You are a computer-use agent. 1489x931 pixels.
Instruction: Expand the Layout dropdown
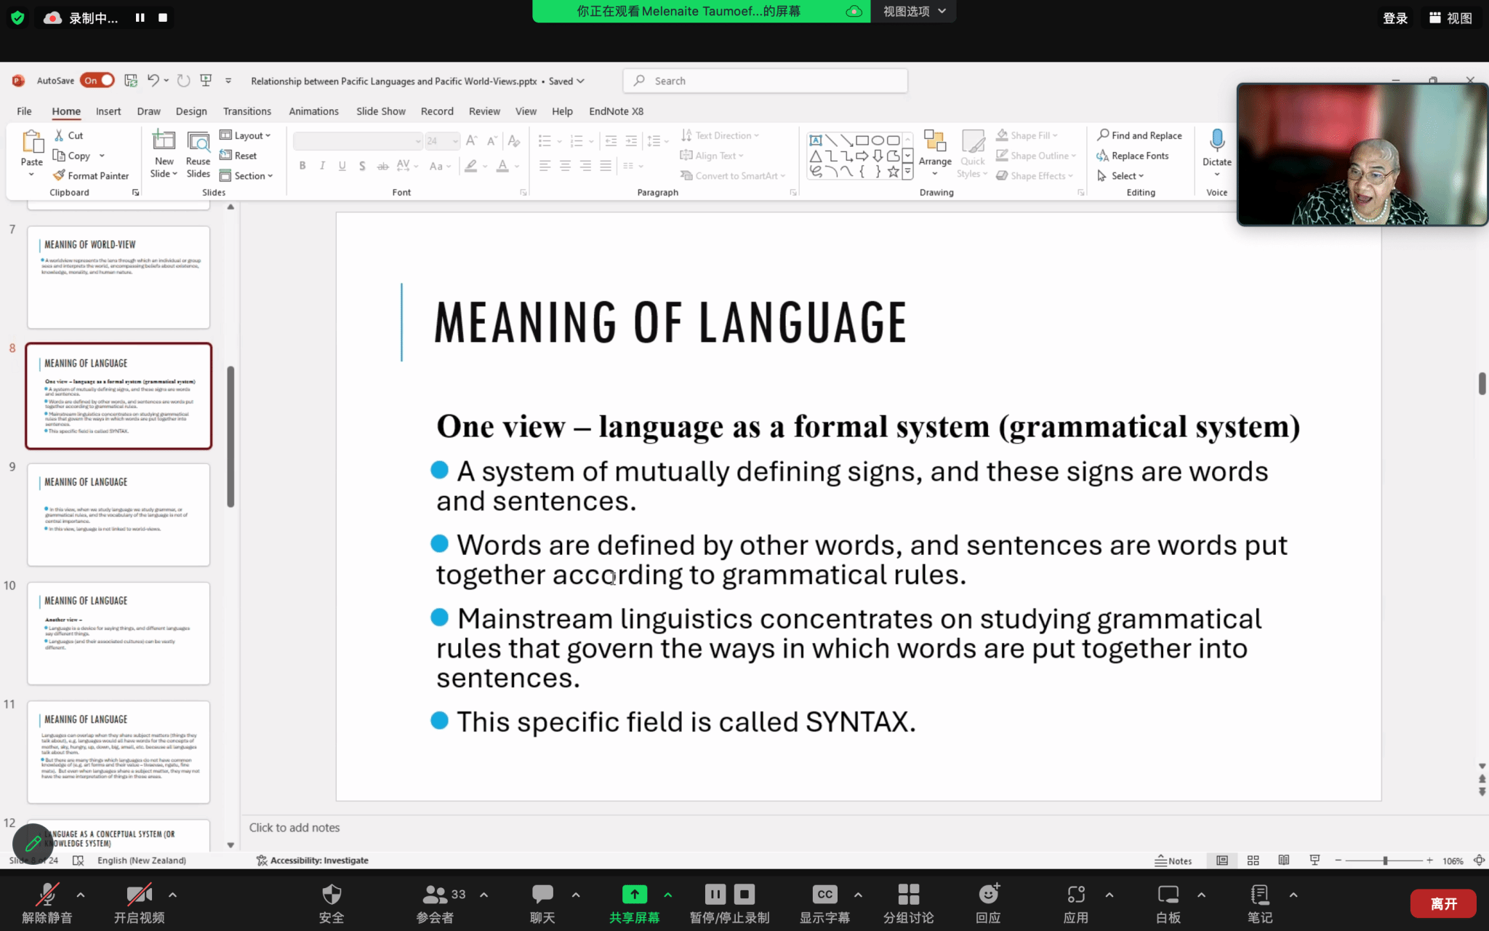(x=245, y=135)
